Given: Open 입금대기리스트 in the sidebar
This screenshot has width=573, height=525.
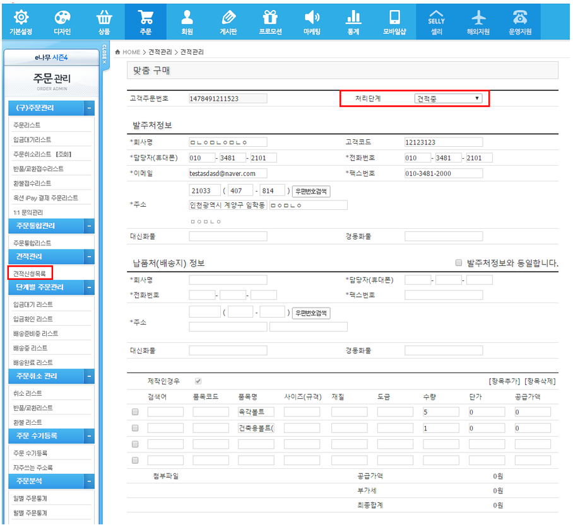Looking at the screenshot, I should click(x=32, y=140).
